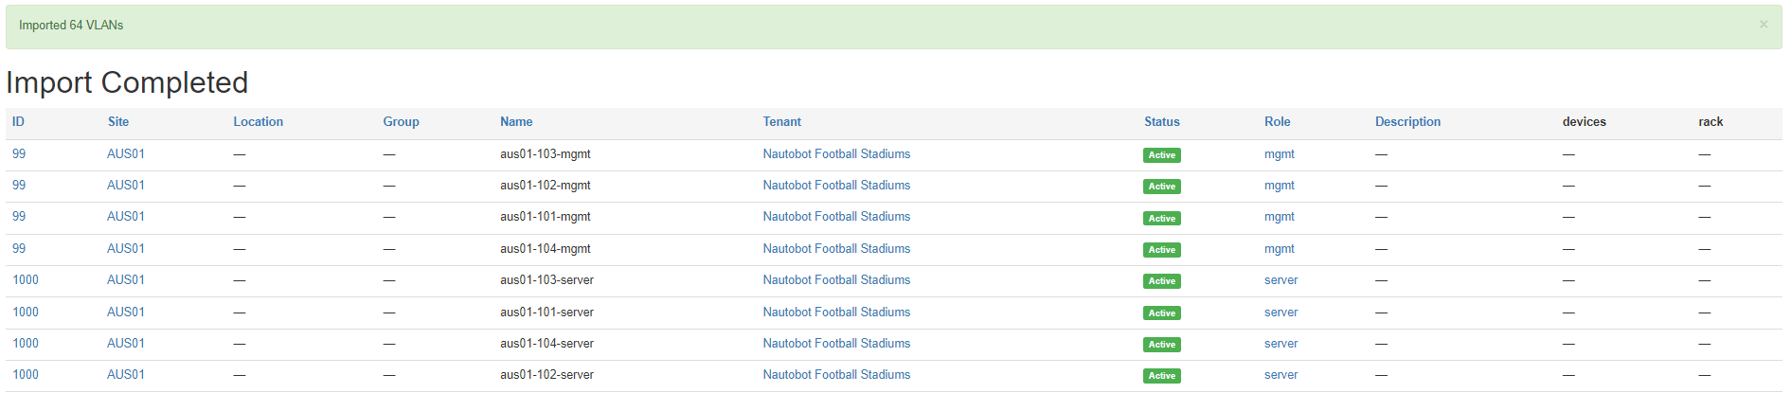1791x393 pixels.
Task: Open VLAN ID 1000 for aus01-103-server
Action: (x=26, y=280)
